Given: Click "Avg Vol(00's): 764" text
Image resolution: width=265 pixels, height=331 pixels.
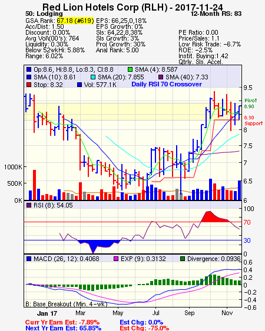Looking at the screenshot, I should click(x=52, y=38).
